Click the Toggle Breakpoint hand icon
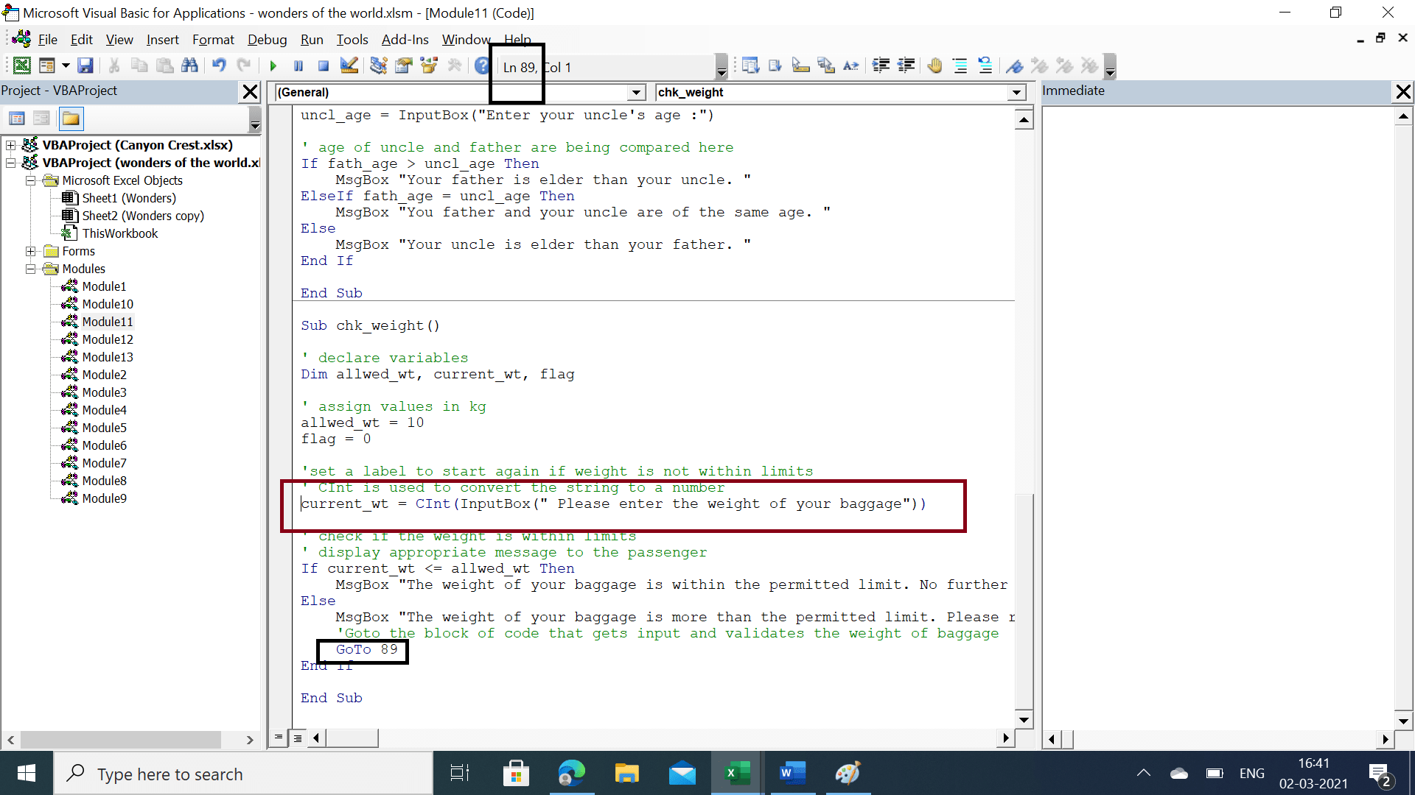Viewport: 1415px width, 795px height. (934, 66)
